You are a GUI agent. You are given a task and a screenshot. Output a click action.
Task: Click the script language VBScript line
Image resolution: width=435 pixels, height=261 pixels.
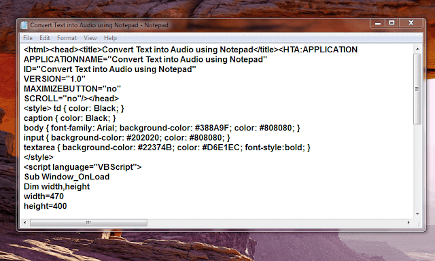pyautogui.click(x=83, y=167)
